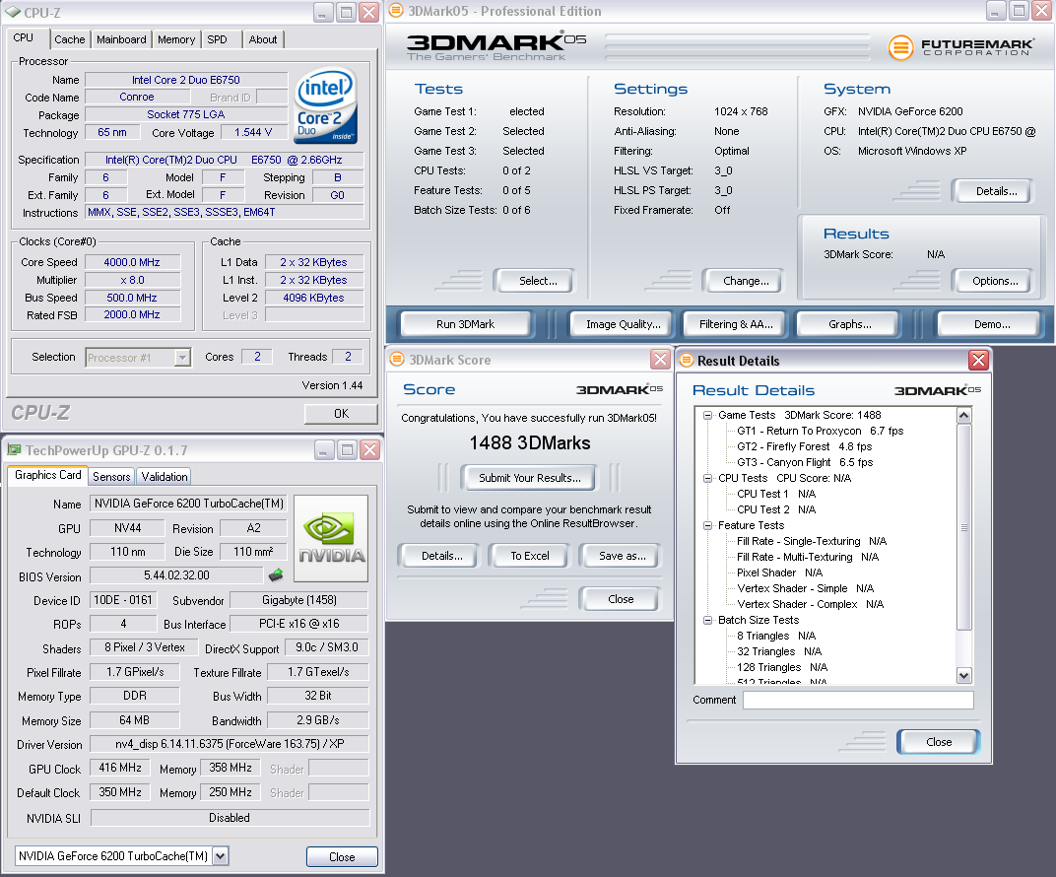Click the NVIDIA logo in GPU-Z
1056x877 pixels.
pyautogui.click(x=331, y=538)
